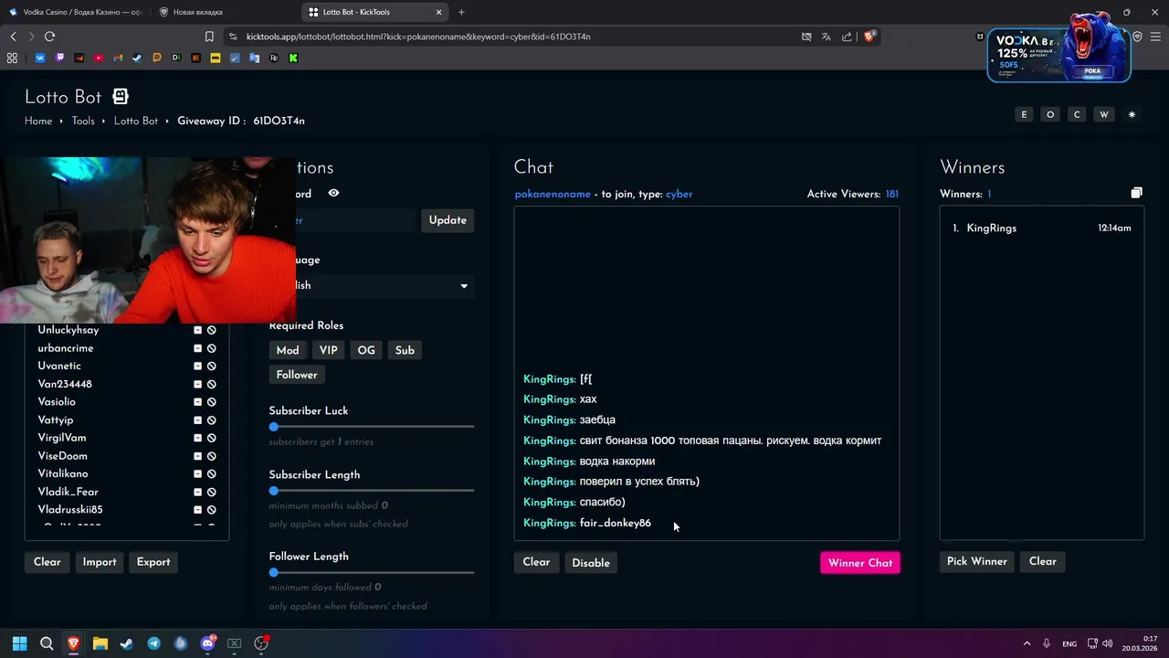
Task: Click the robot icon beside Lotto Bot title
Action: point(121,96)
